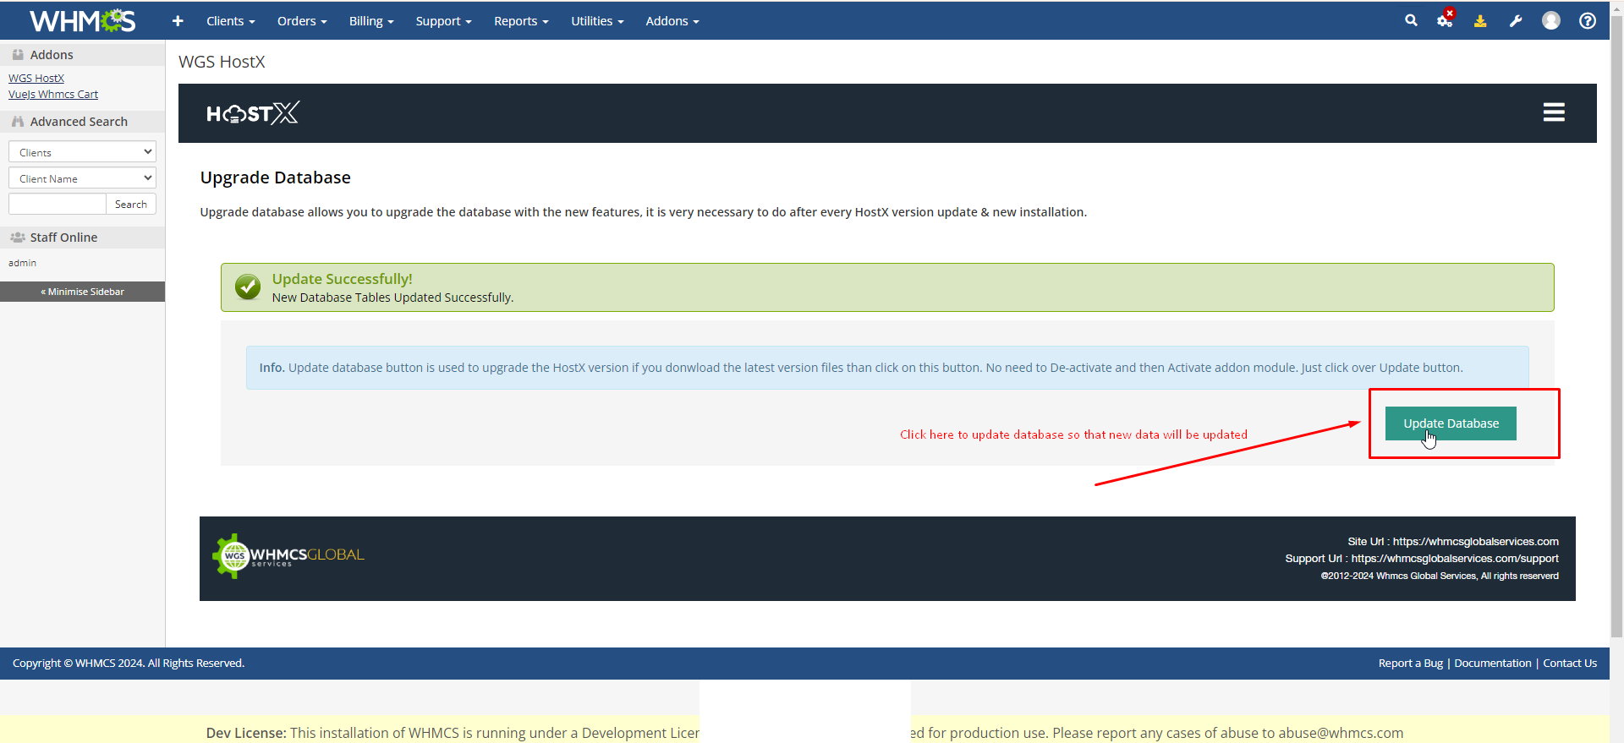Click the advanced search text field
Screen dimensions: 1624x743
pyautogui.click(x=57, y=205)
